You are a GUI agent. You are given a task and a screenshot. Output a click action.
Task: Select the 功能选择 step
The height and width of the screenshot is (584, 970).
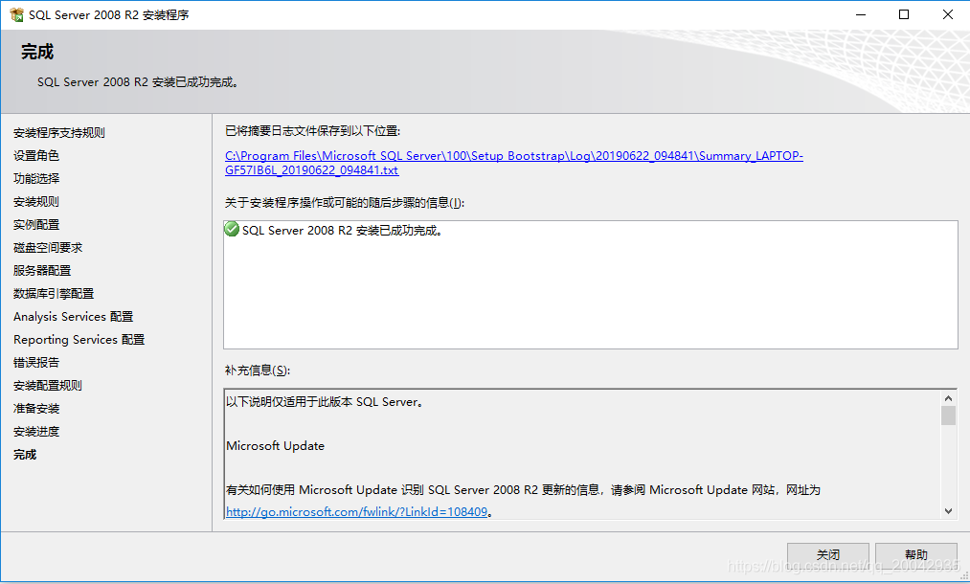click(x=36, y=179)
